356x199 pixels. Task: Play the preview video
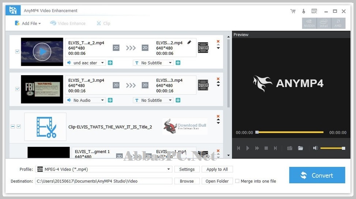click(248, 148)
